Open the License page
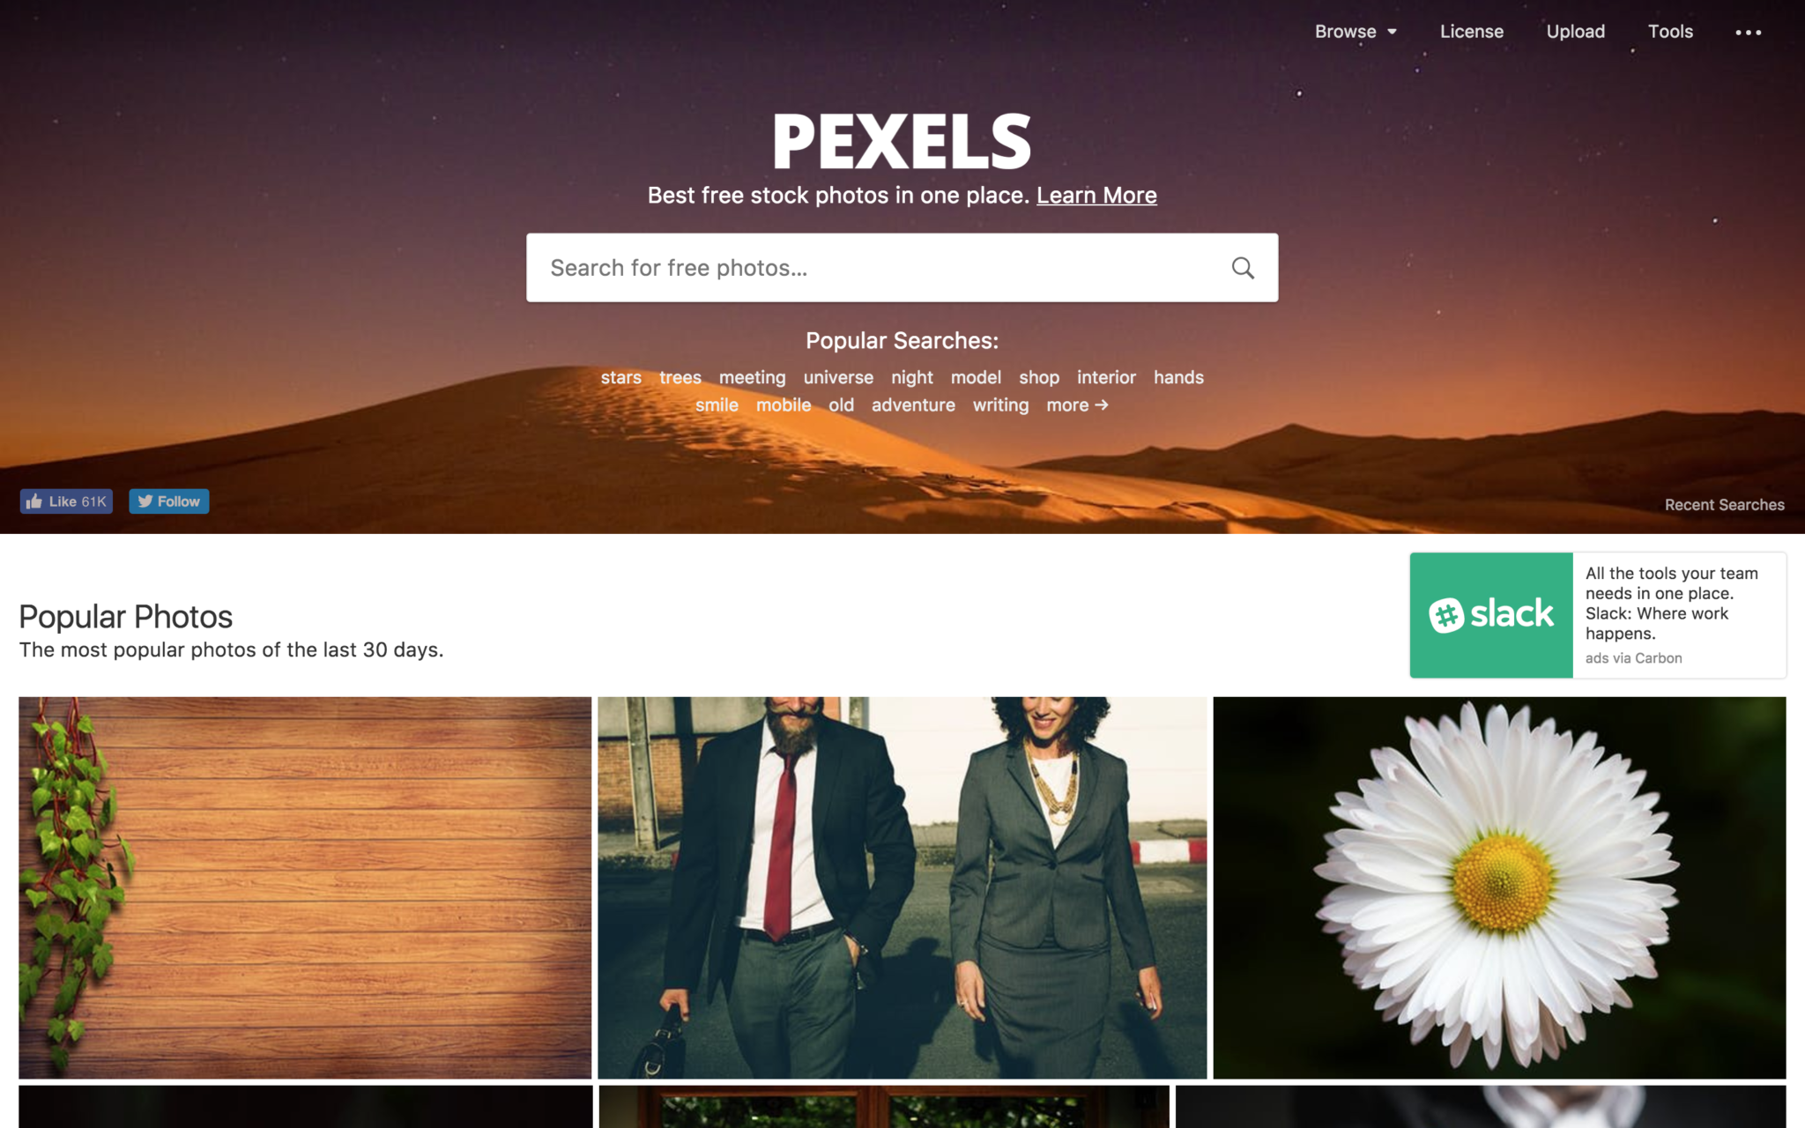1805x1128 pixels. [1471, 32]
